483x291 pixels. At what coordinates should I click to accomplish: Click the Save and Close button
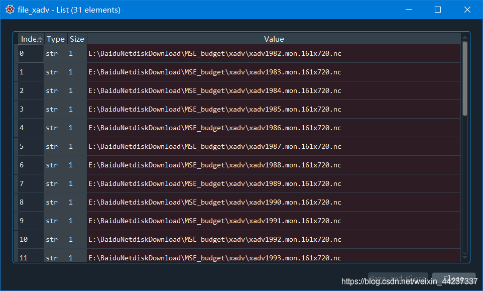[398, 278]
